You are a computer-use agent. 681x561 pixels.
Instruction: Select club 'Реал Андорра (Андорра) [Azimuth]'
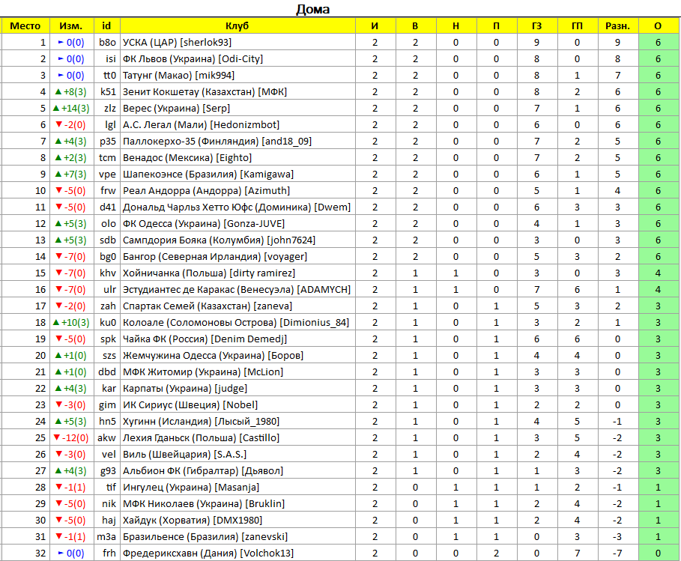206,191
